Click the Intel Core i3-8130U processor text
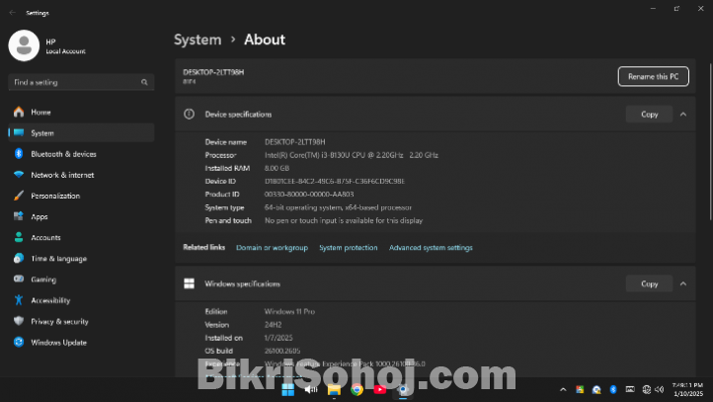 (352, 155)
